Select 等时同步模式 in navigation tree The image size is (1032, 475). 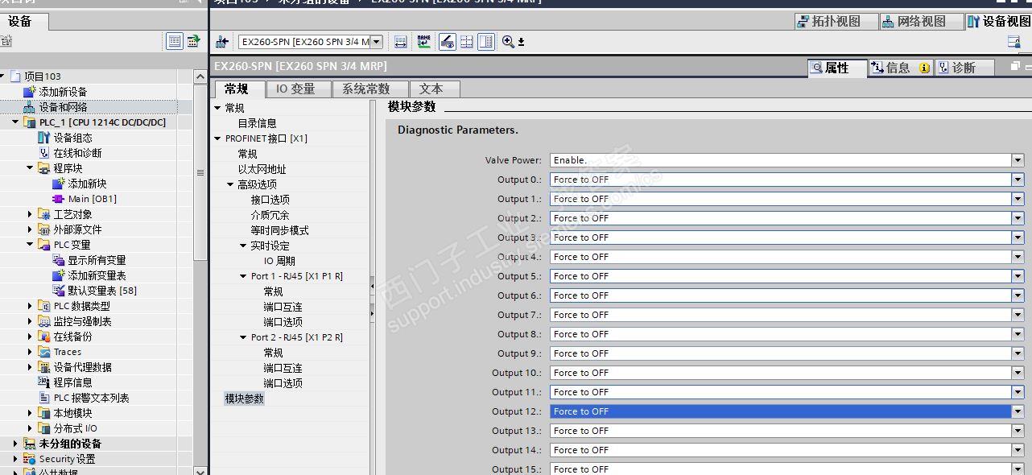point(279,230)
